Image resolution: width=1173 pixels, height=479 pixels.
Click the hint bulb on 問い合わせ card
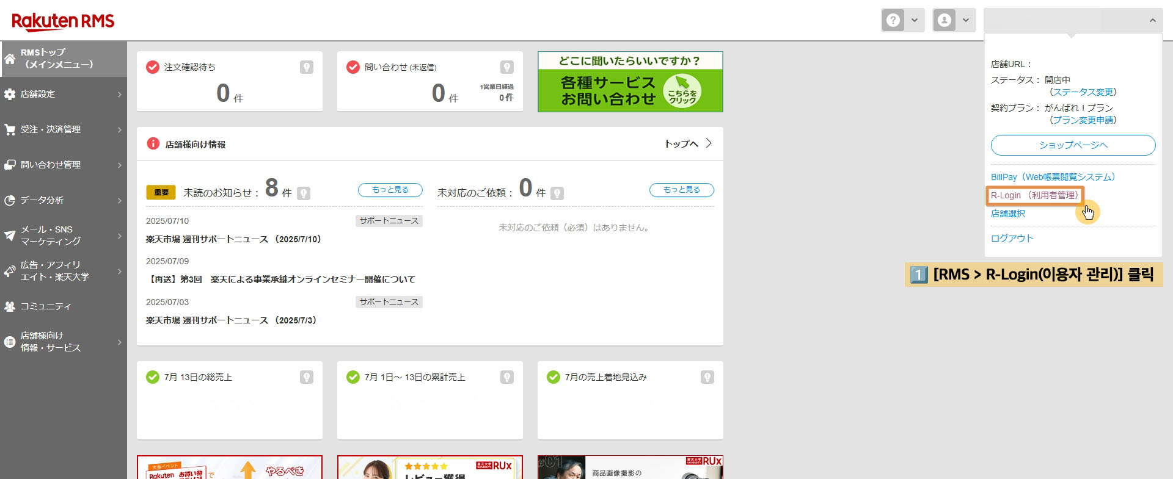pyautogui.click(x=507, y=67)
